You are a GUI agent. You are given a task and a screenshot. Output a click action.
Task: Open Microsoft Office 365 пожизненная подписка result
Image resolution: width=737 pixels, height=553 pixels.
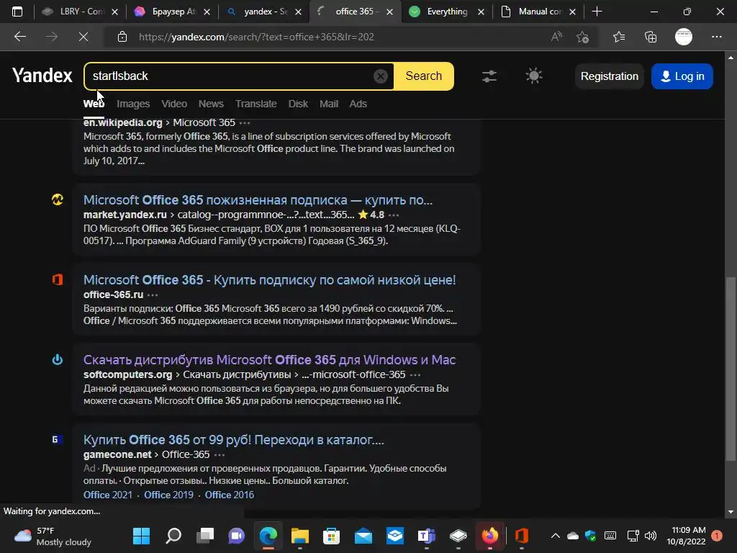[258, 200]
